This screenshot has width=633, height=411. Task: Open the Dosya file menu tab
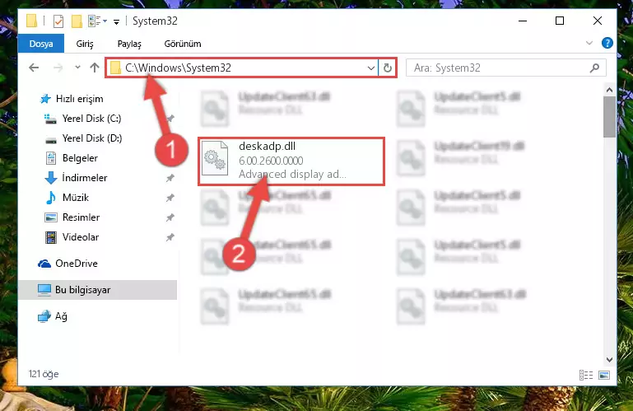point(41,44)
